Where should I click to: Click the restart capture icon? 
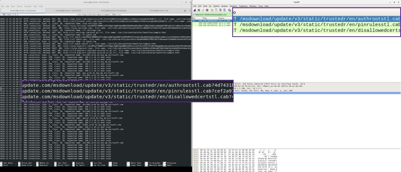pos(203,10)
